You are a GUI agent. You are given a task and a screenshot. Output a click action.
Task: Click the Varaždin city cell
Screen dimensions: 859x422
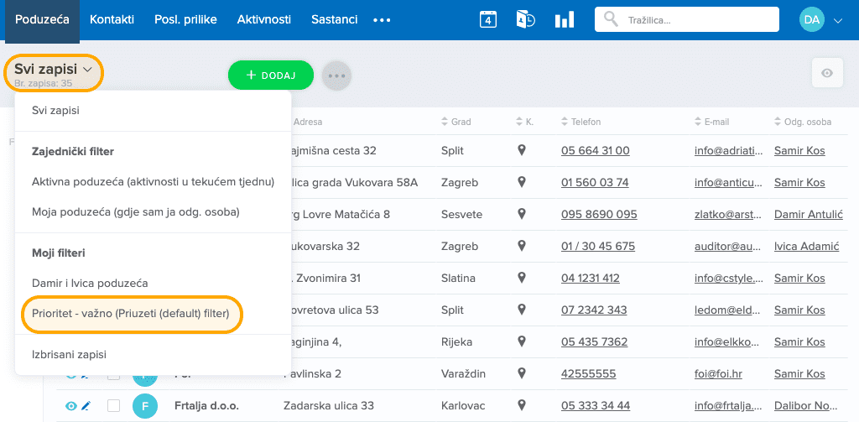point(463,373)
